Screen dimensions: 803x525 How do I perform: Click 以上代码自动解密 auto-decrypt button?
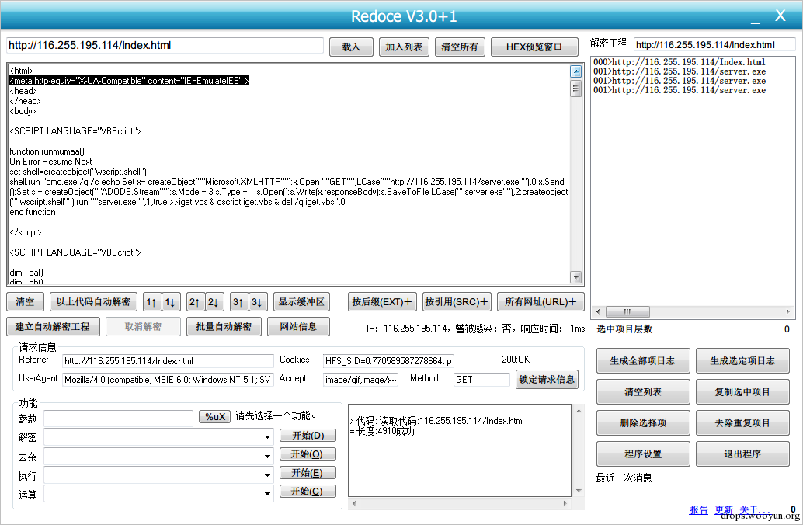click(x=93, y=301)
